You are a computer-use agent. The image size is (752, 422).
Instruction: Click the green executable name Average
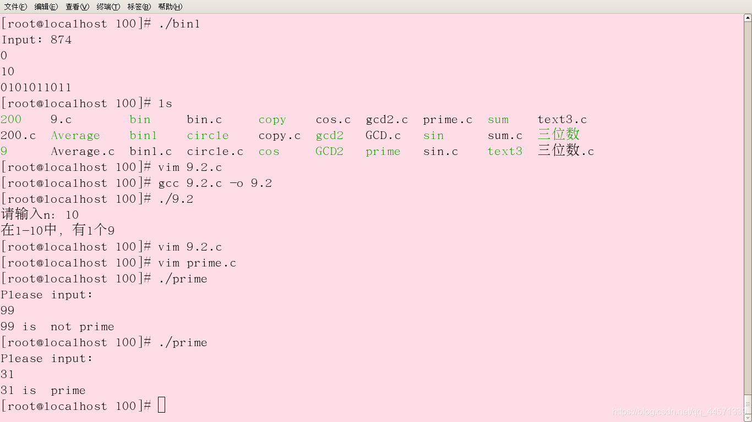click(75, 136)
